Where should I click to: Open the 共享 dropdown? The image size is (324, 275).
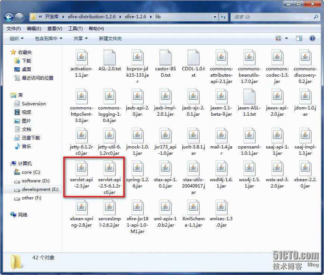pyautogui.click(x=81, y=39)
